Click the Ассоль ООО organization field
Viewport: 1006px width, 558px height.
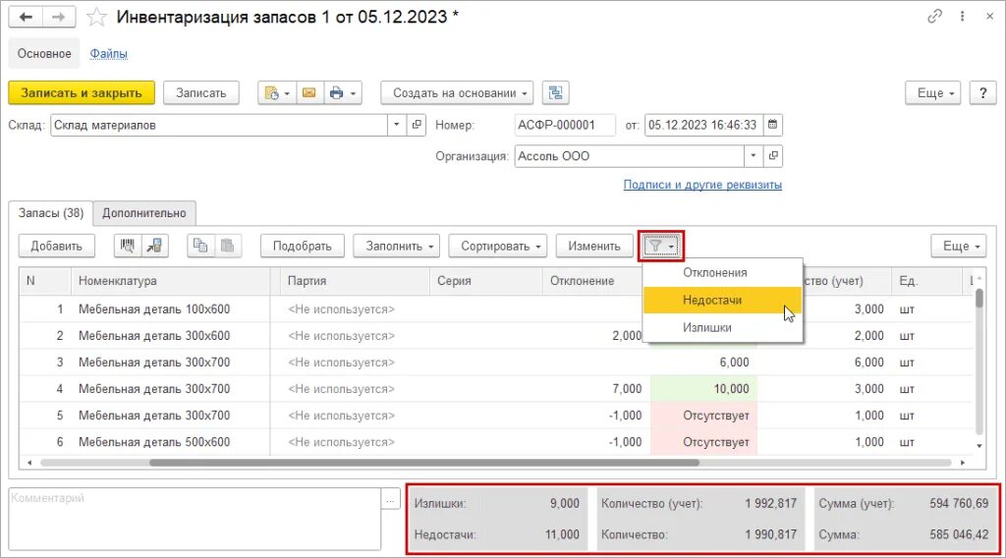click(630, 156)
